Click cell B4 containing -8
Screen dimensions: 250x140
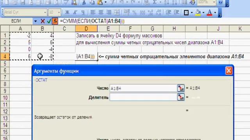[43, 56]
